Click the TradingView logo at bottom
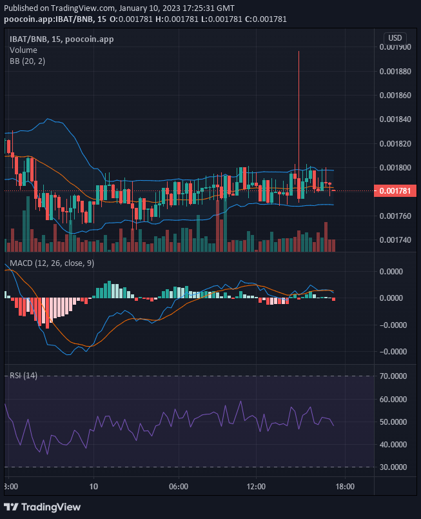 point(43,507)
